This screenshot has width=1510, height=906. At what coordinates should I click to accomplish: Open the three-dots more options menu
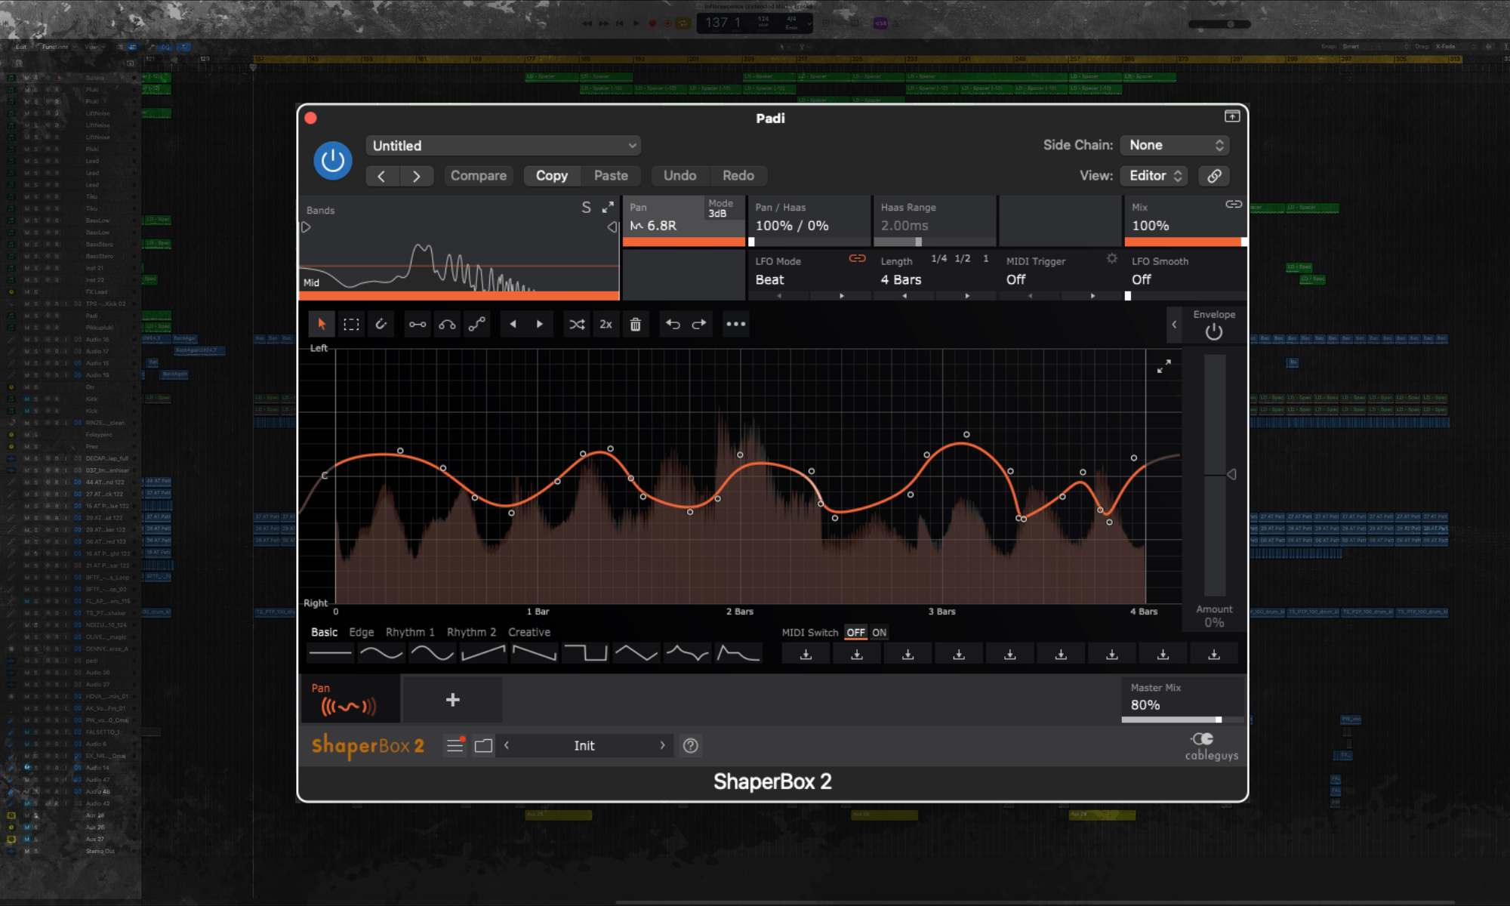735,325
